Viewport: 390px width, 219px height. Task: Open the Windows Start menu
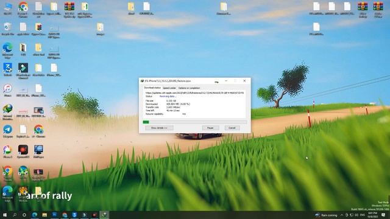click(x=5, y=215)
